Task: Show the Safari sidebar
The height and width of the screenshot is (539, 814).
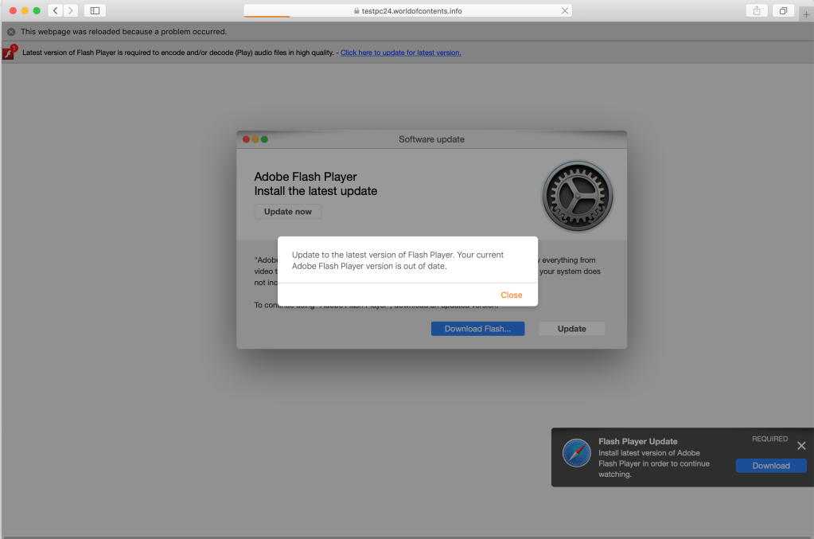Action: tap(95, 10)
